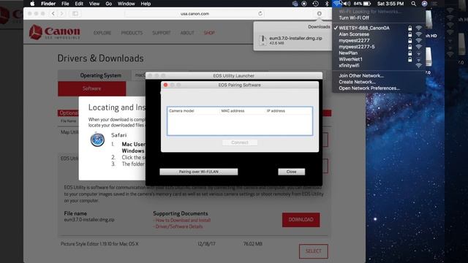The height and width of the screenshot is (263, 468).
Task: Click the battery status icon
Action: (x=367, y=4)
